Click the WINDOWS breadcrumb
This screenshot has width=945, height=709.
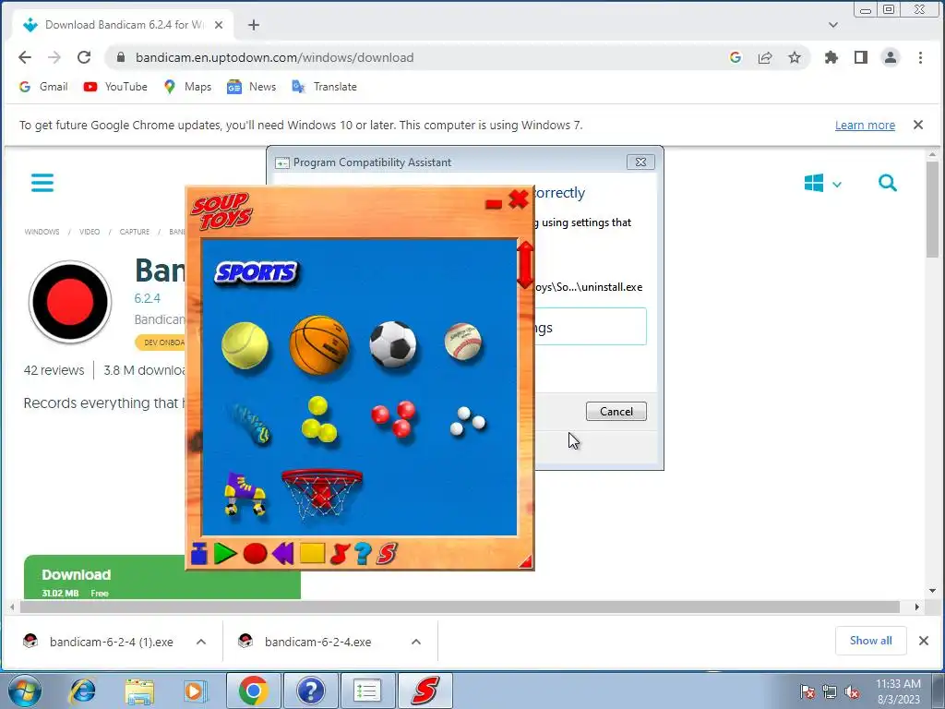tap(42, 232)
